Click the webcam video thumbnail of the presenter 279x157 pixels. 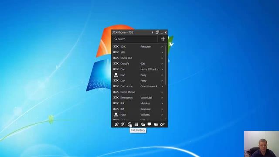coord(262,144)
